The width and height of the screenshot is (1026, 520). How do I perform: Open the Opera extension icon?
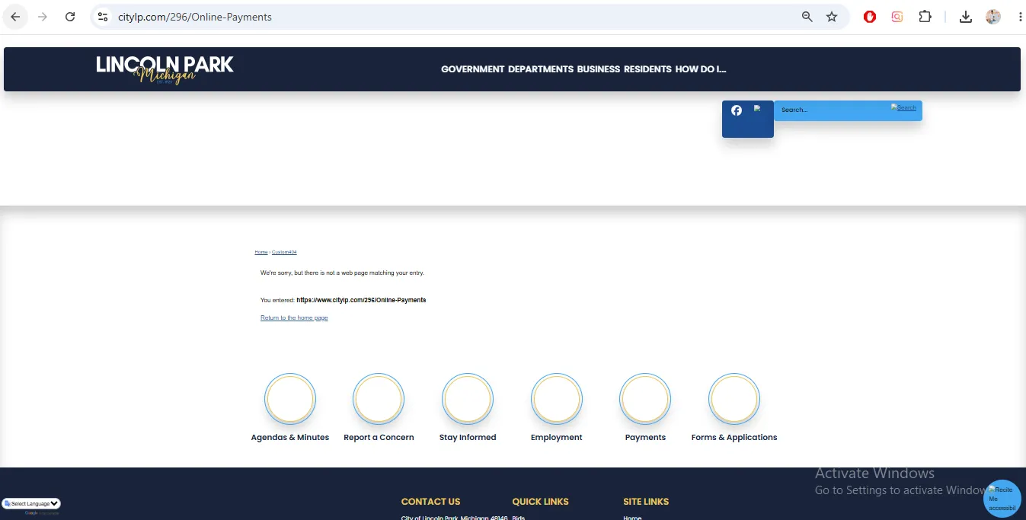[870, 17]
